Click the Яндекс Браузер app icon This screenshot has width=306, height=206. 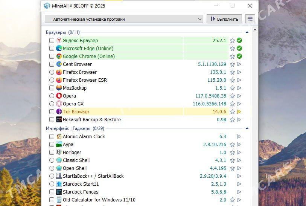59,40
